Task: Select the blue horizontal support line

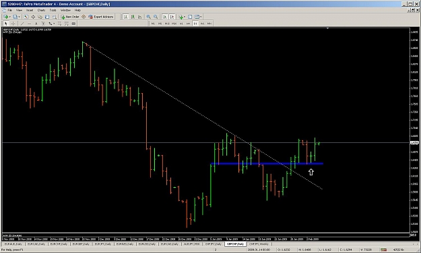Action: point(267,163)
